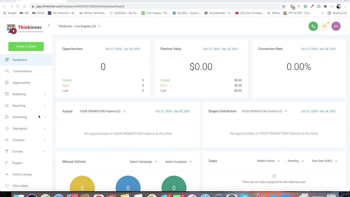The height and width of the screenshot is (197, 350).
Task: Open Stages Distribution pipeline dropdown
Action: (x=264, y=111)
